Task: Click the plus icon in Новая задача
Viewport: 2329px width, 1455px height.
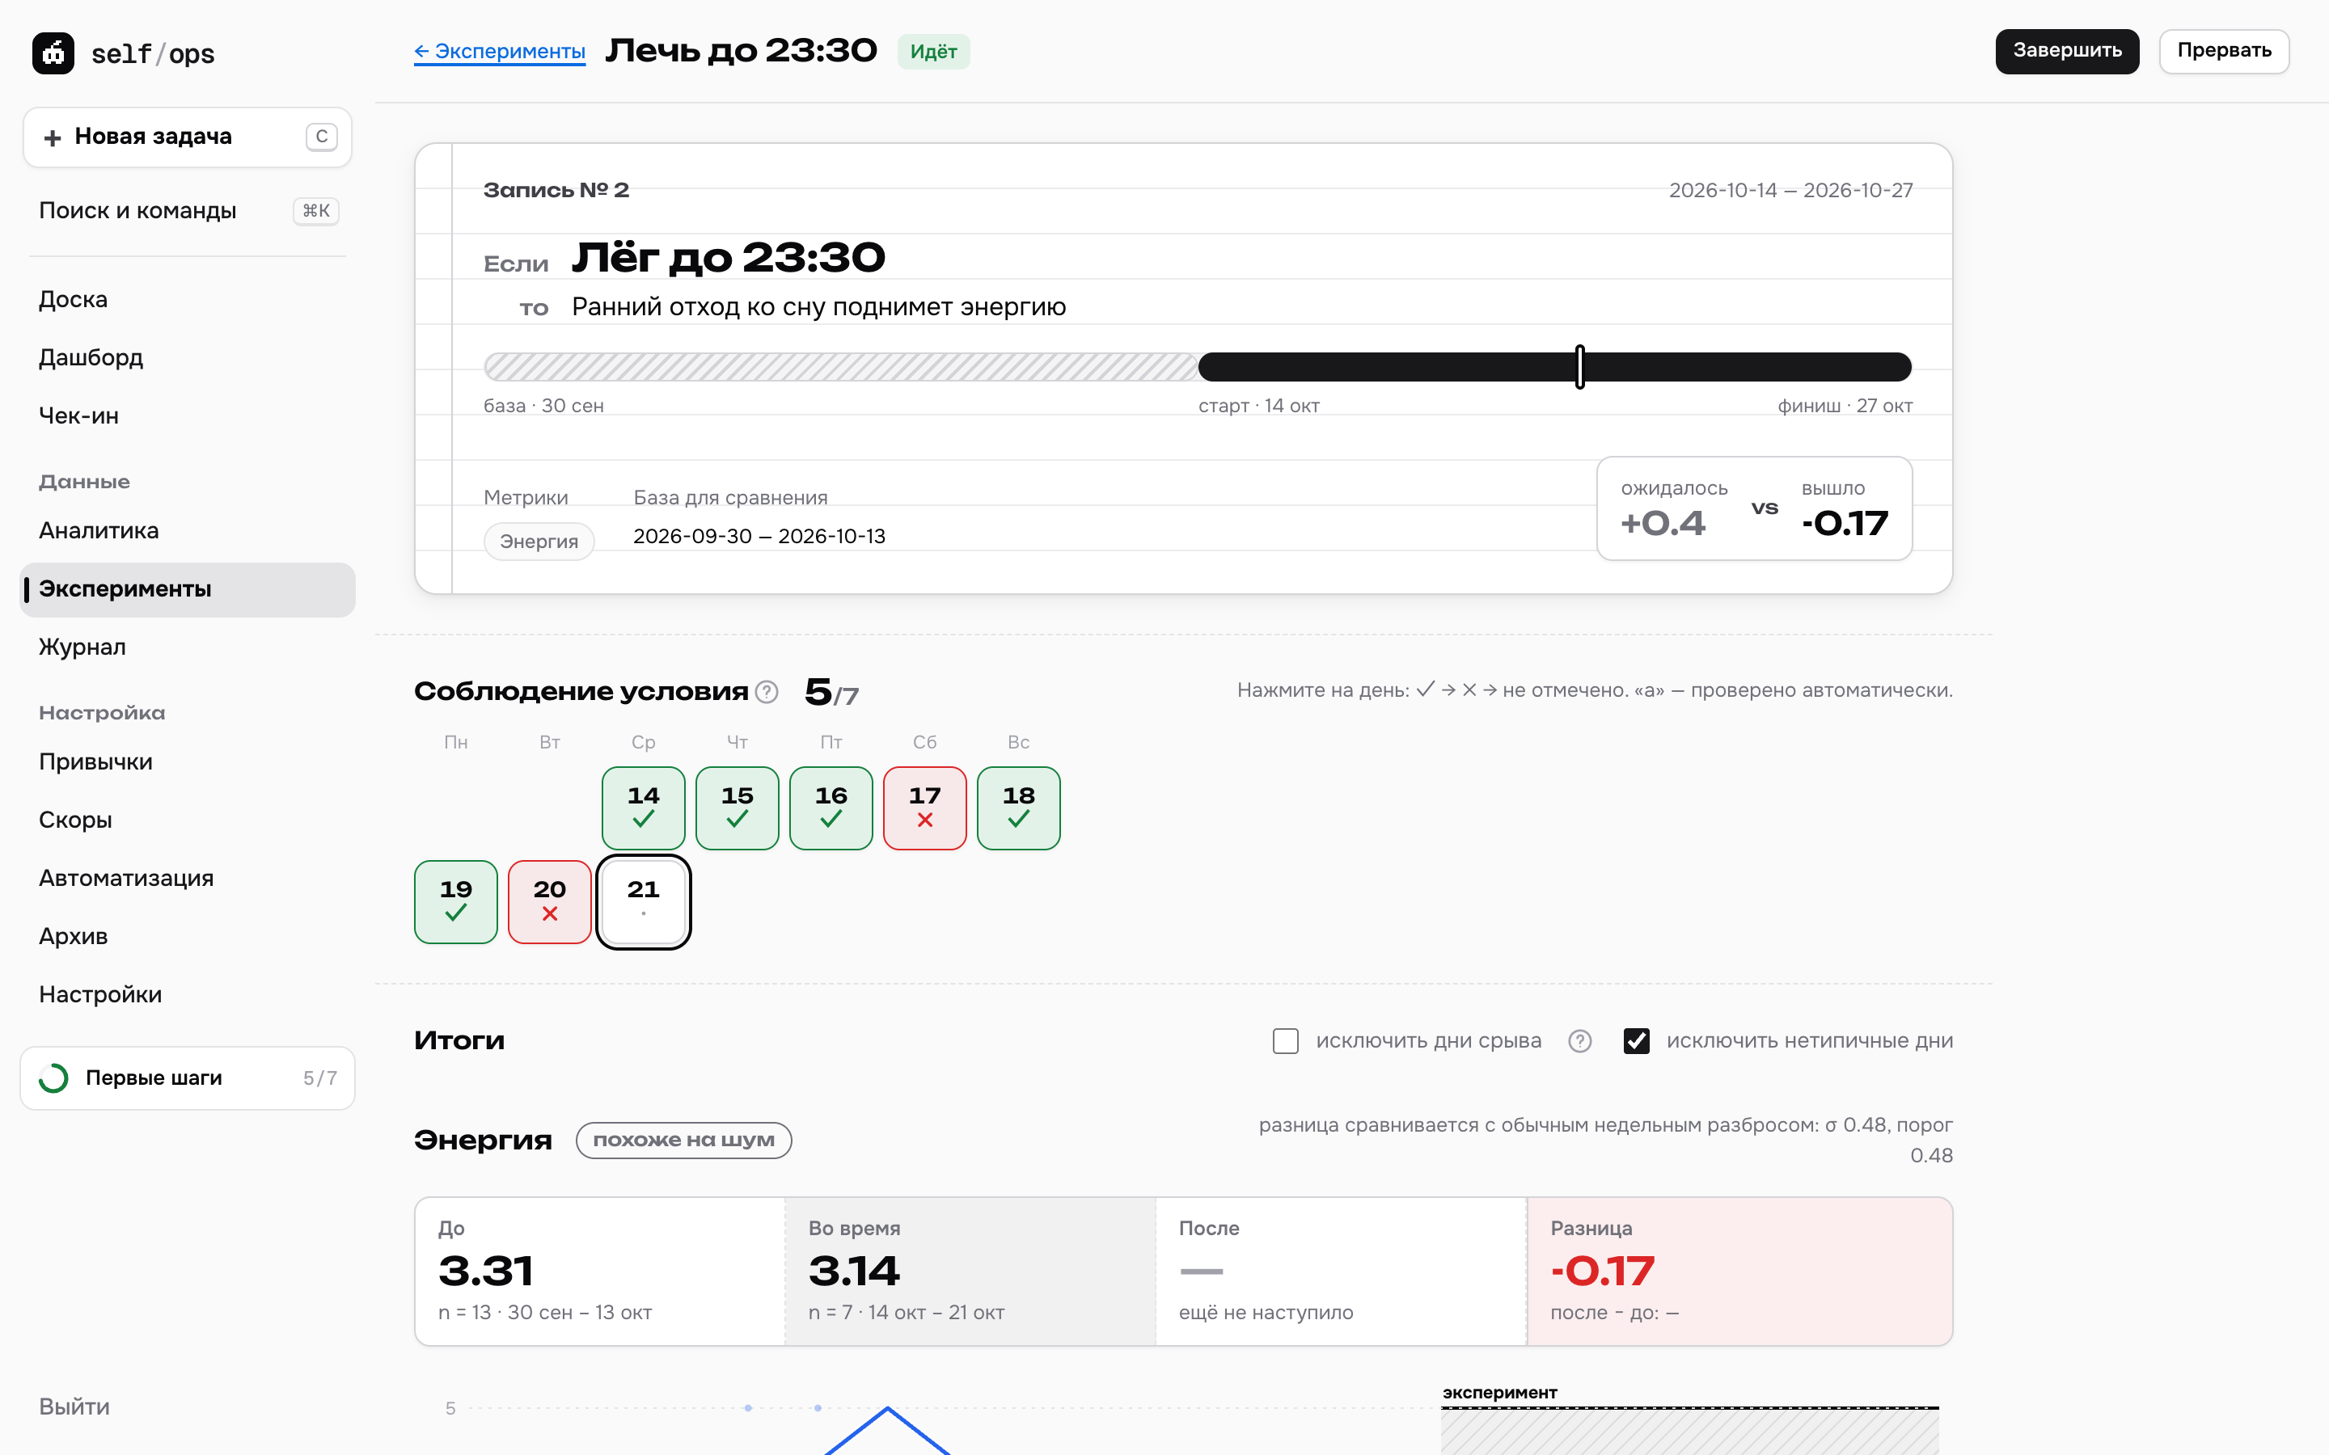Action: tap(52, 137)
